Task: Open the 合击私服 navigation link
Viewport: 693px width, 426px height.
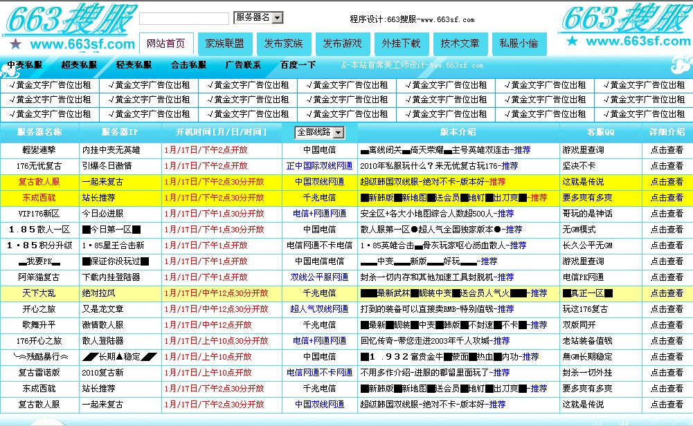Action: click(188, 65)
